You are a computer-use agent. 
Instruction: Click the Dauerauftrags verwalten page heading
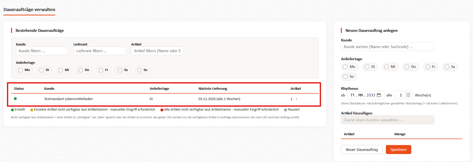29,10
